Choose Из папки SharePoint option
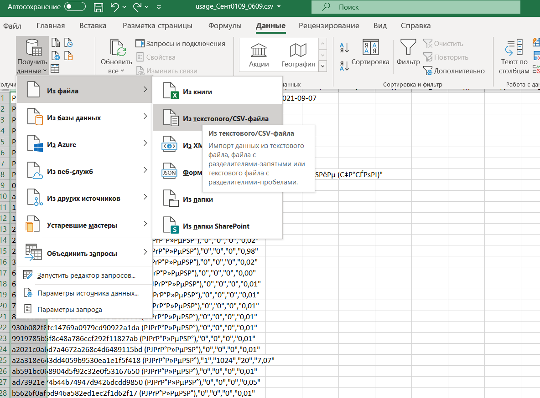 tap(217, 226)
